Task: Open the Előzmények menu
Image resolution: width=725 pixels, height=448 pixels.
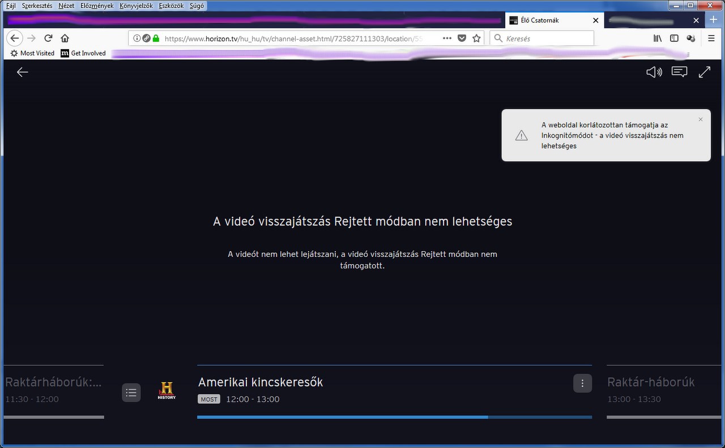Action: tap(97, 6)
